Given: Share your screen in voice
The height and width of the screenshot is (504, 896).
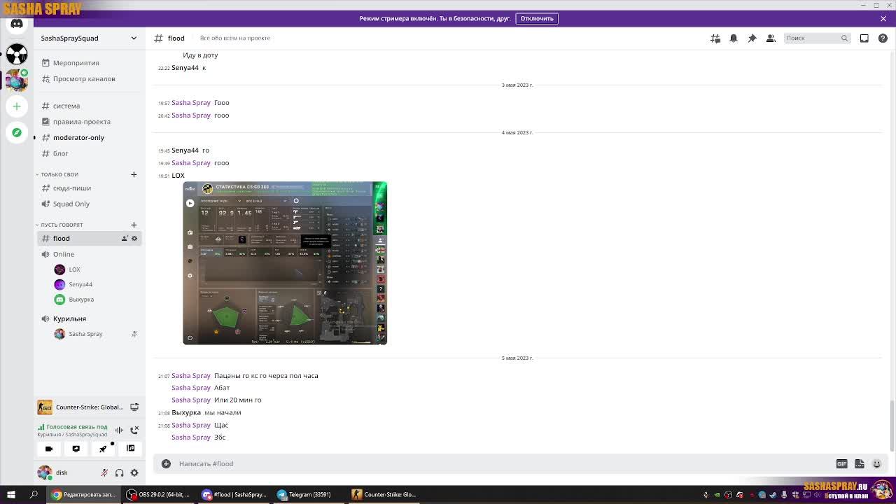Looking at the screenshot, I should coord(76,449).
